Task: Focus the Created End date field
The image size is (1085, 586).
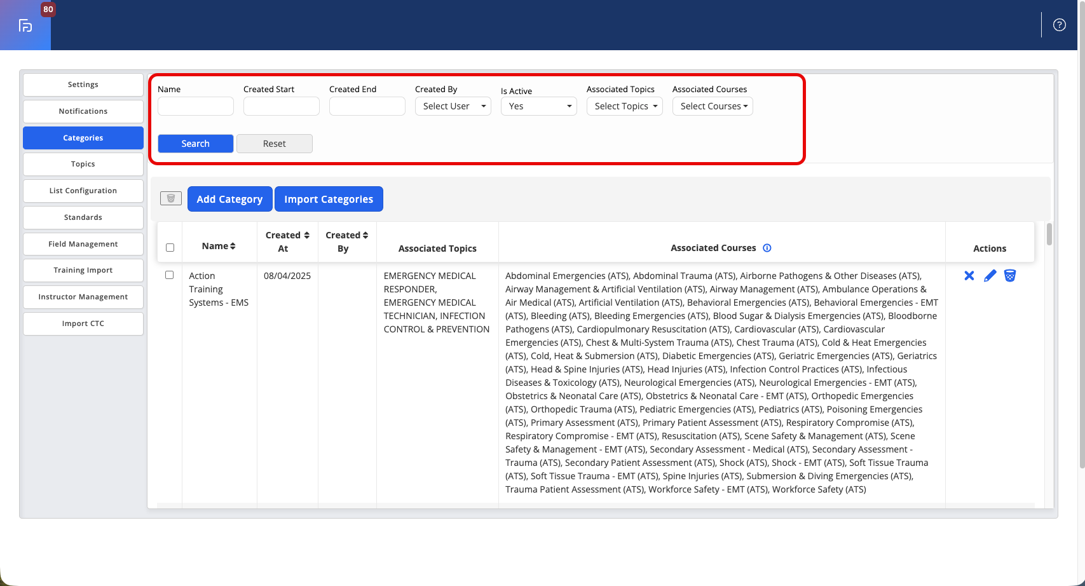Action: click(x=367, y=106)
